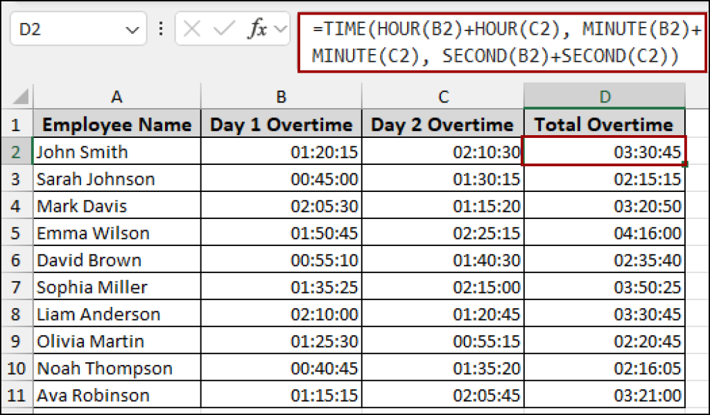Select the Total Overtime header cell
710x415 pixels.
tap(605, 125)
